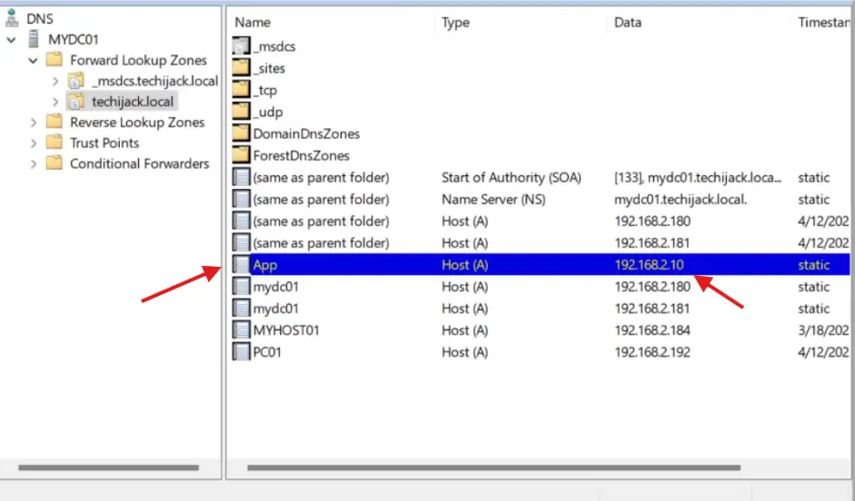Screen dimensions: 855x501
Task: Click the DNS root icon
Action: point(13,18)
